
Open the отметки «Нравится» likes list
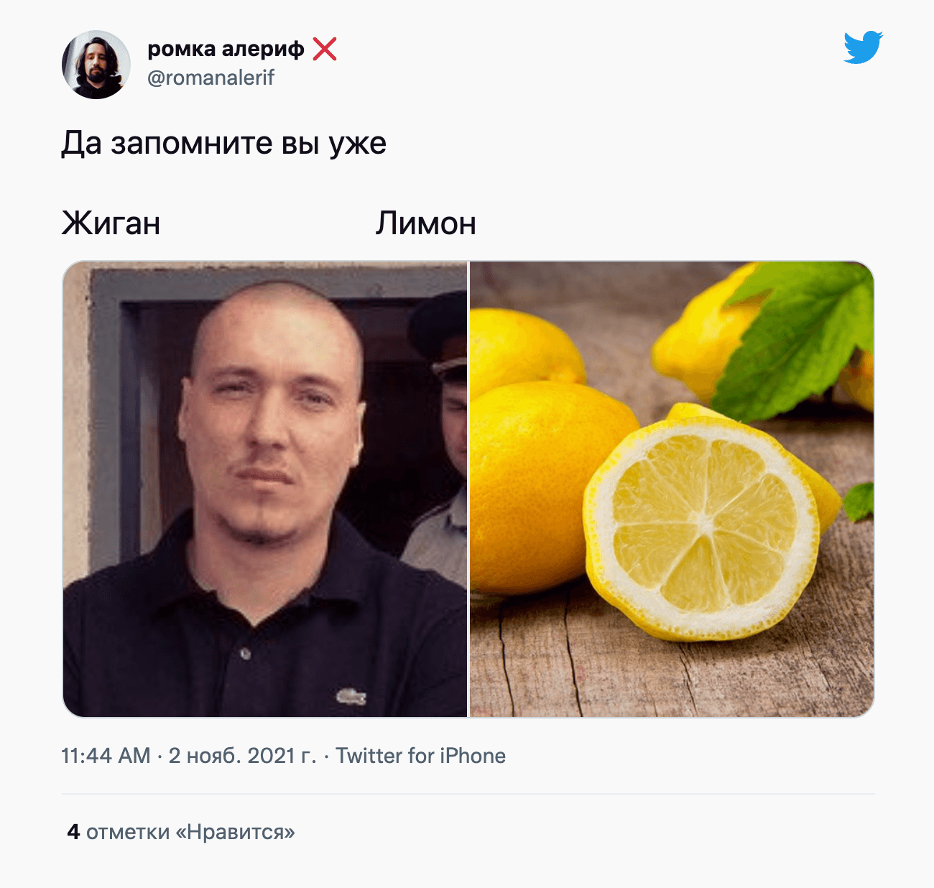(190, 832)
